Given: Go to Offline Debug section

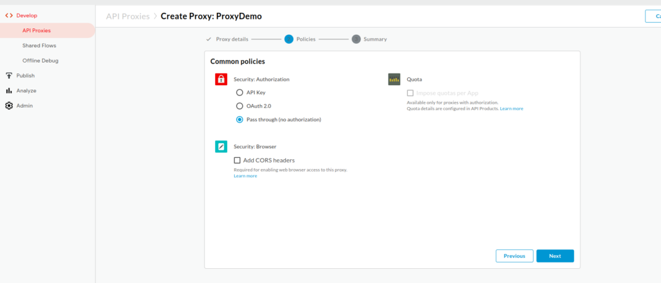Looking at the screenshot, I should pos(40,61).
